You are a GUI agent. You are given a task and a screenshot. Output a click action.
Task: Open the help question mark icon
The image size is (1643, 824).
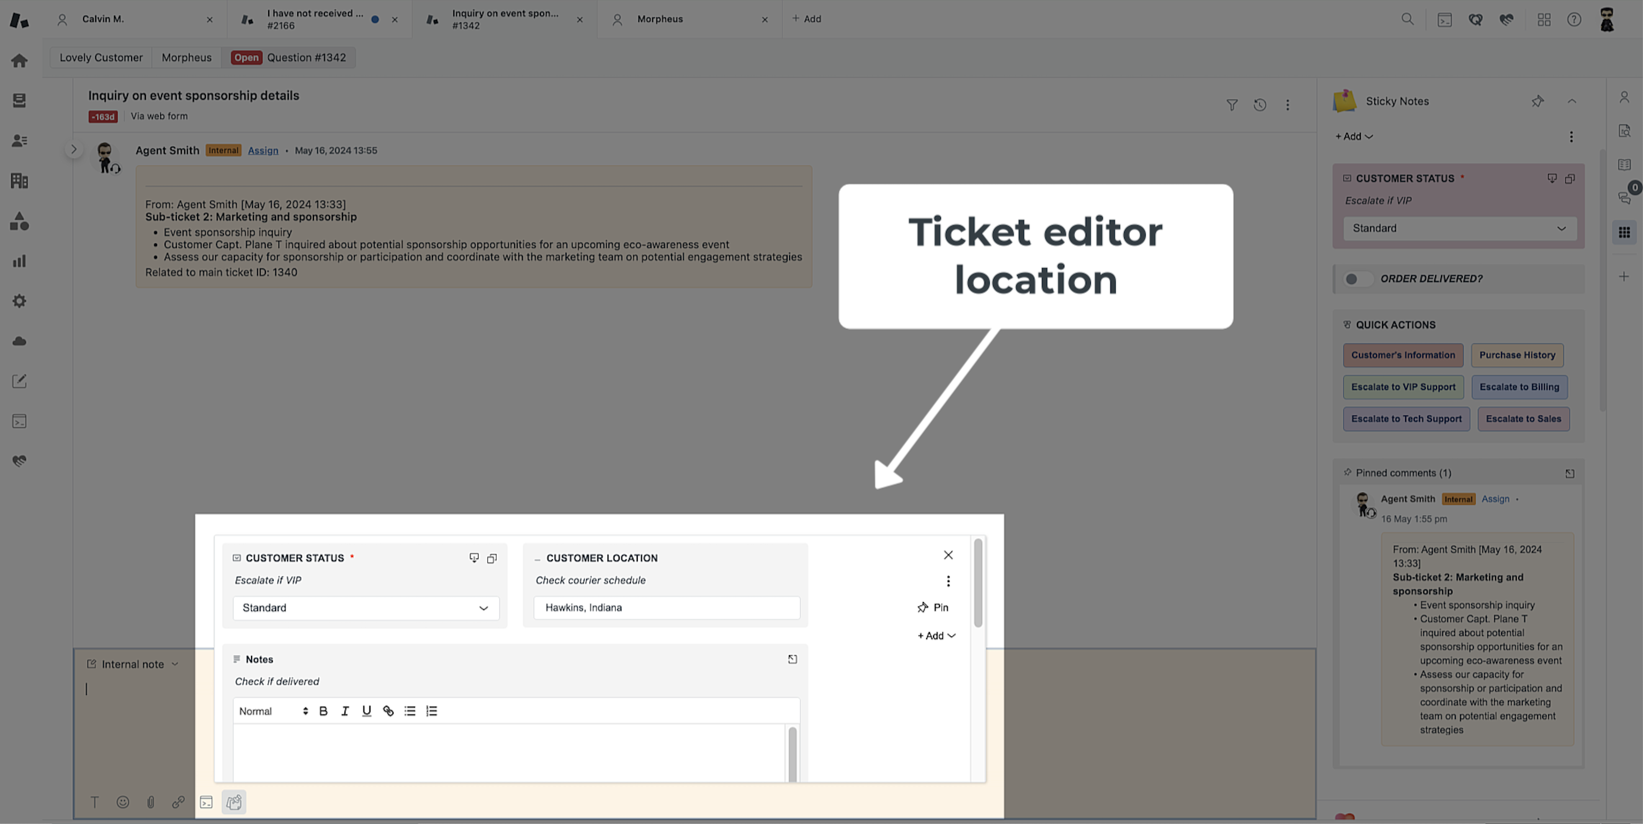click(1574, 19)
